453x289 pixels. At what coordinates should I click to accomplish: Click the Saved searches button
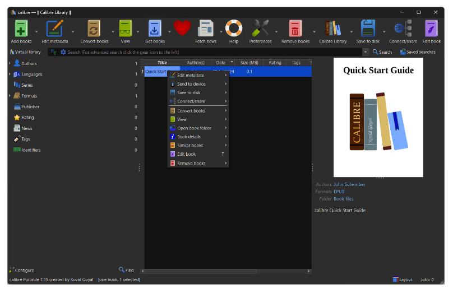click(418, 52)
